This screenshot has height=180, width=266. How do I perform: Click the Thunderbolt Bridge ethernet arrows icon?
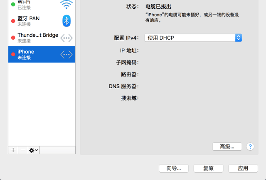click(66, 38)
